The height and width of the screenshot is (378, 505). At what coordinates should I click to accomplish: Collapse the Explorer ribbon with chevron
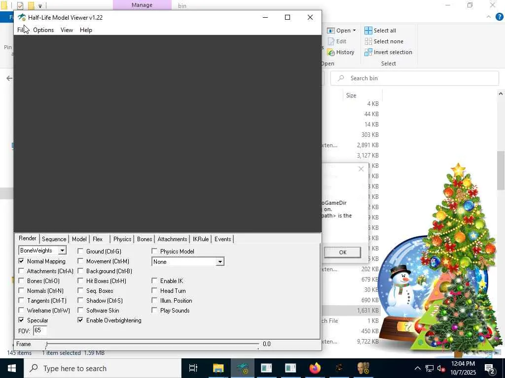489,17
